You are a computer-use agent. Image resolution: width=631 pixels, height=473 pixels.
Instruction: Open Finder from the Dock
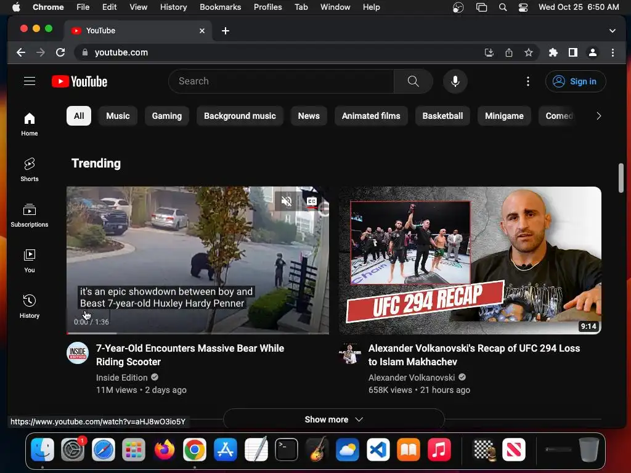click(x=43, y=449)
